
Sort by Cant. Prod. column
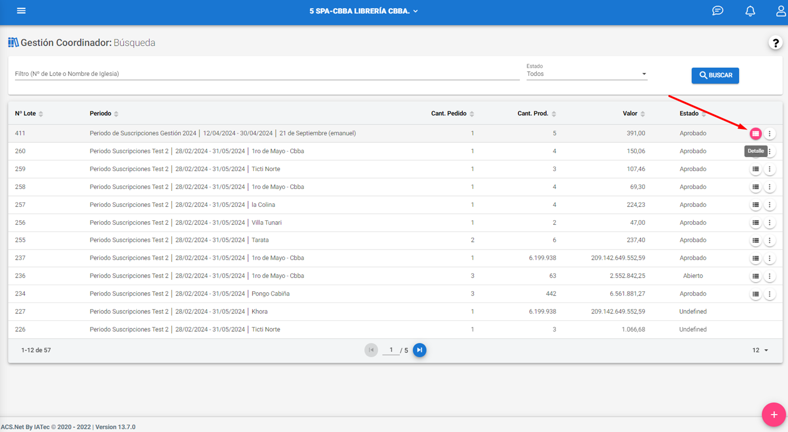pyautogui.click(x=536, y=114)
